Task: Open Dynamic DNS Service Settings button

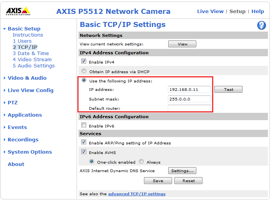Action: coord(182,171)
